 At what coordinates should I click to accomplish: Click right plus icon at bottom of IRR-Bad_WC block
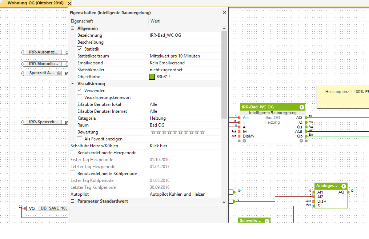pos(301,141)
